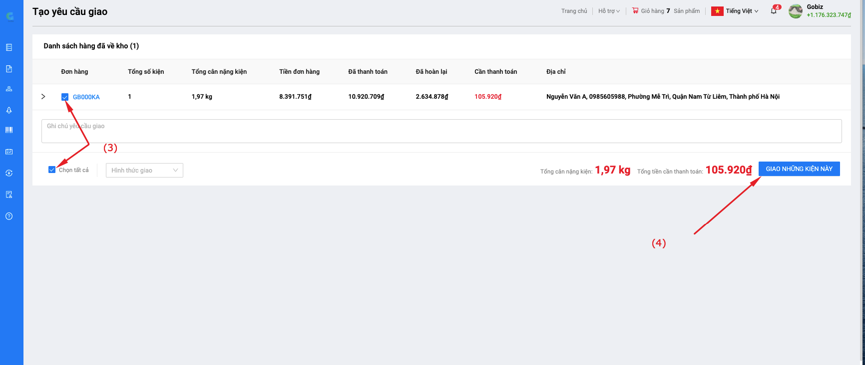This screenshot has height=365, width=865.
Task: Uncheck the GB000KA order checkbox
Action: [65, 97]
